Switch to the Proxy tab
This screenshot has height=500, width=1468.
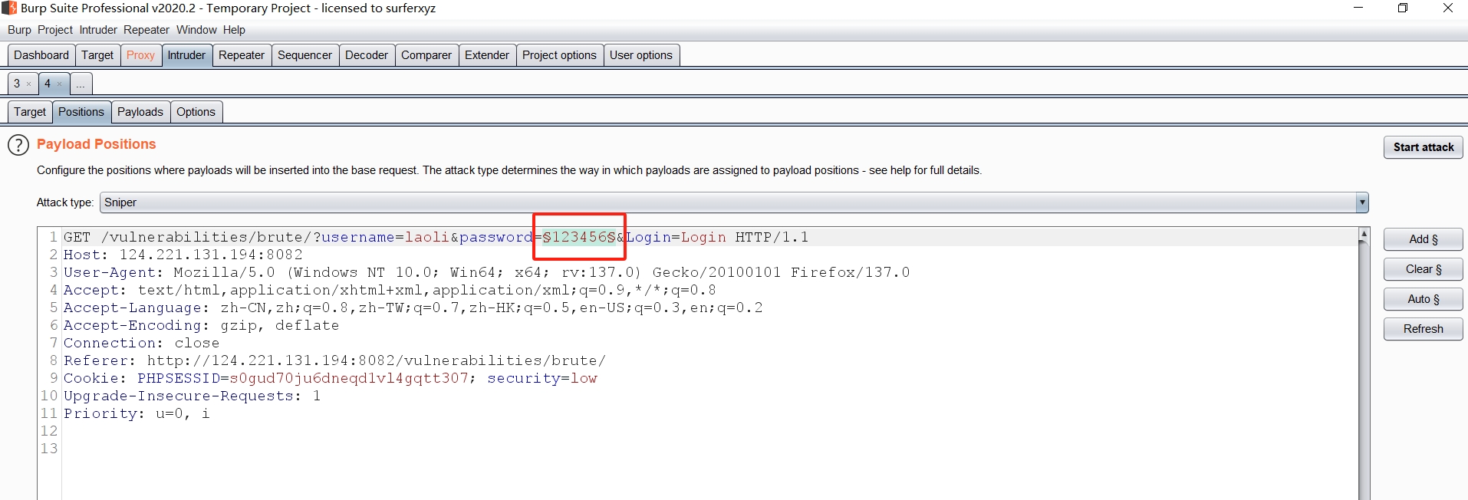[x=140, y=55]
